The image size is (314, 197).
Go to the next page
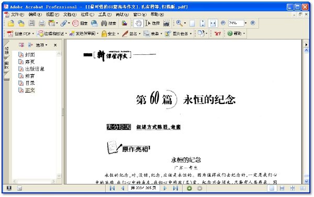click(165, 188)
